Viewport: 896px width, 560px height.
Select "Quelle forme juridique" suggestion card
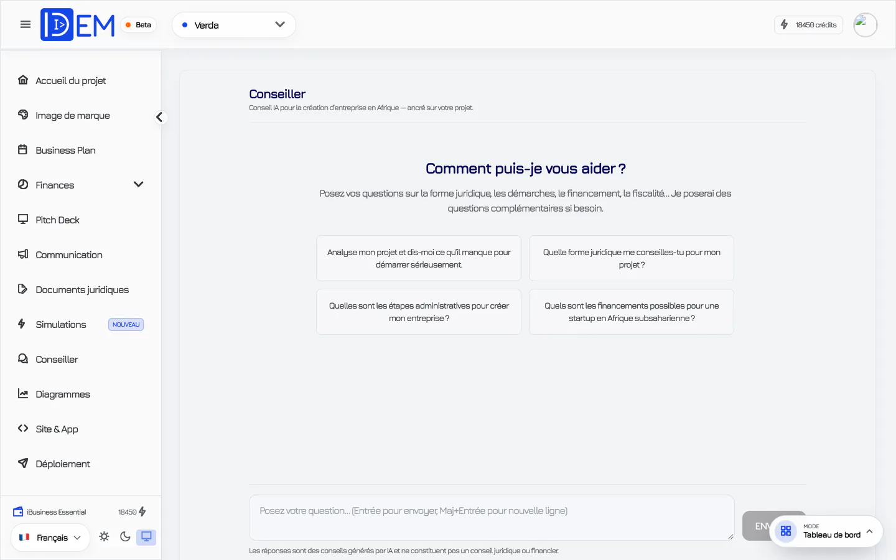tap(632, 258)
